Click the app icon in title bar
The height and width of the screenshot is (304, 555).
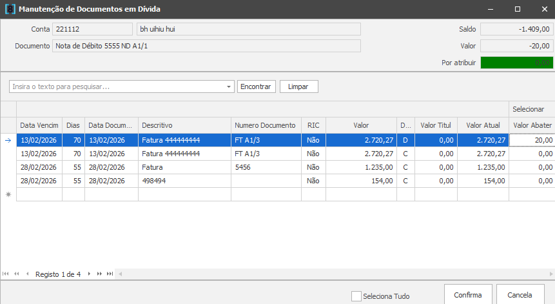[x=8, y=9]
